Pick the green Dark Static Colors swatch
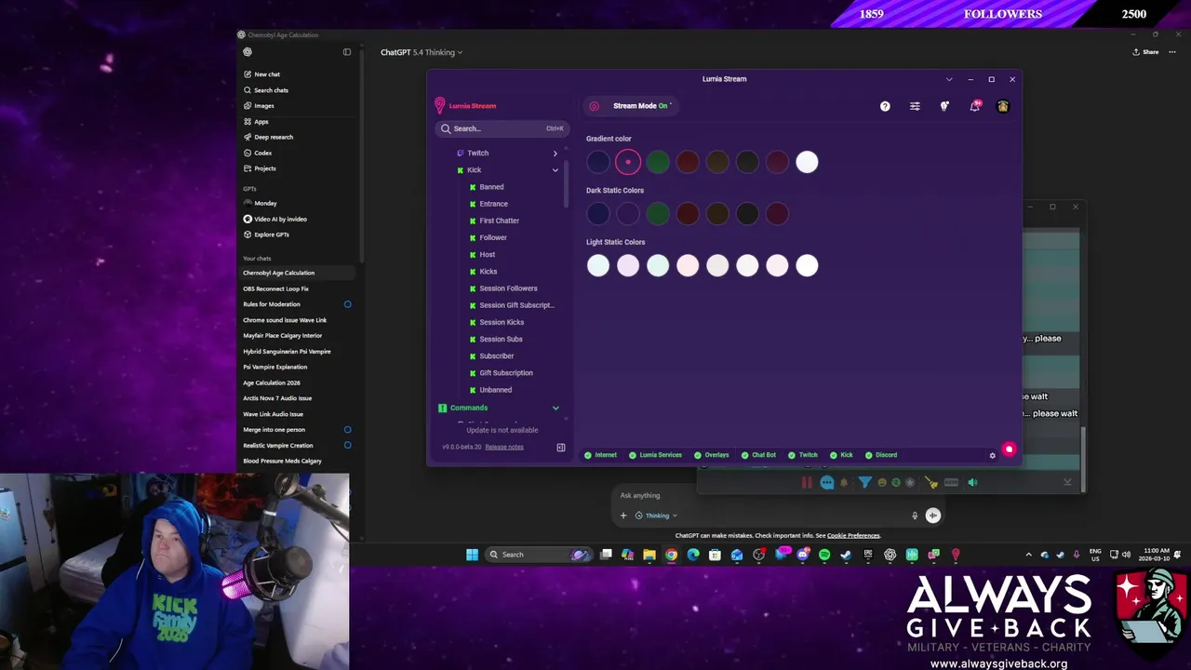1191x670 pixels. click(658, 214)
